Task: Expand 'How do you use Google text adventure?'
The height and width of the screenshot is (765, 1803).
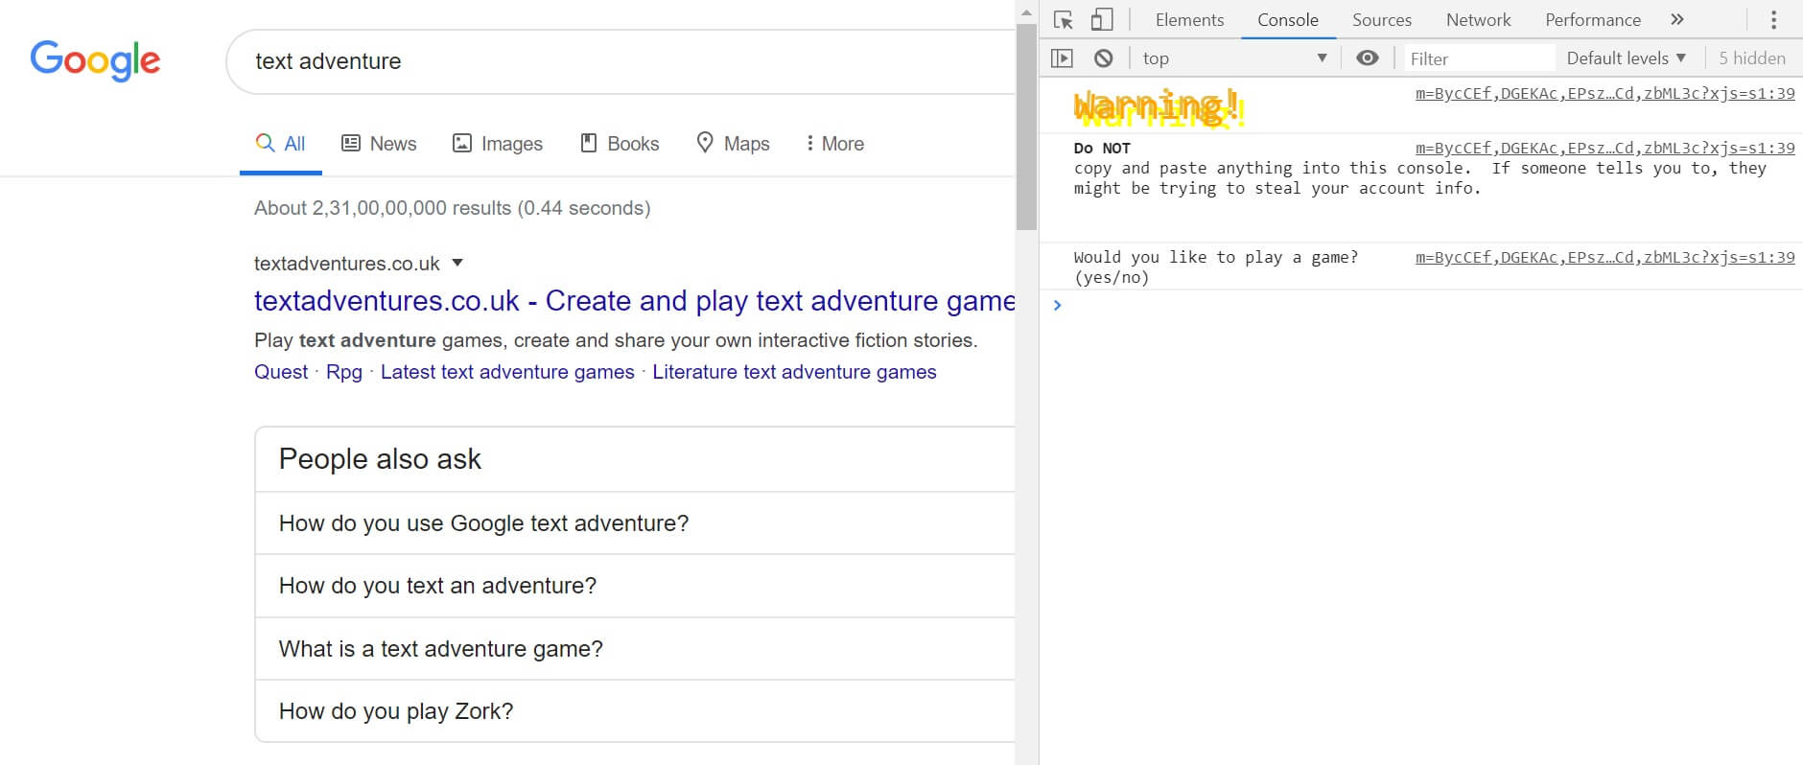Action: pos(635,523)
